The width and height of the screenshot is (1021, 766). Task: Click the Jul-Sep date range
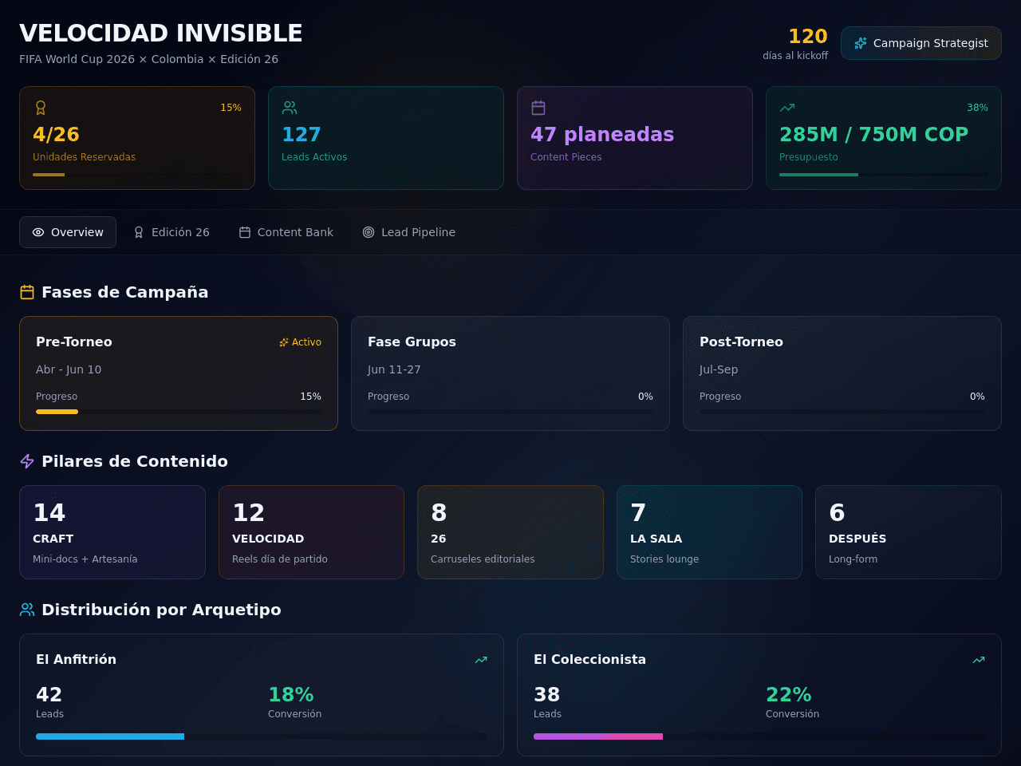point(719,369)
